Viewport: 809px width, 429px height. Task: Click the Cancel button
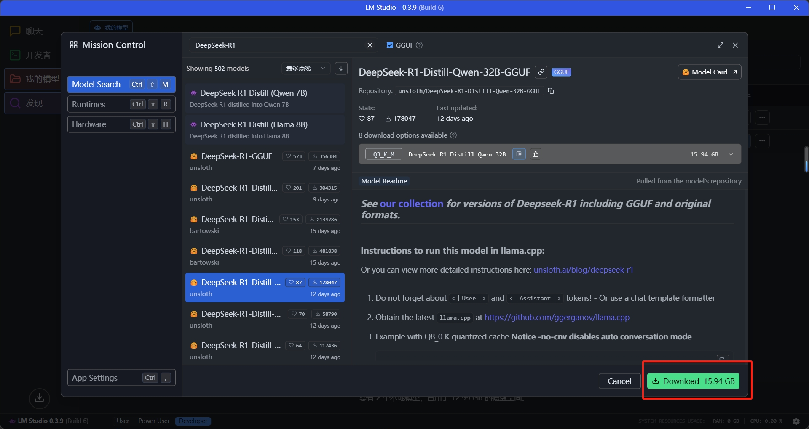[x=619, y=381]
